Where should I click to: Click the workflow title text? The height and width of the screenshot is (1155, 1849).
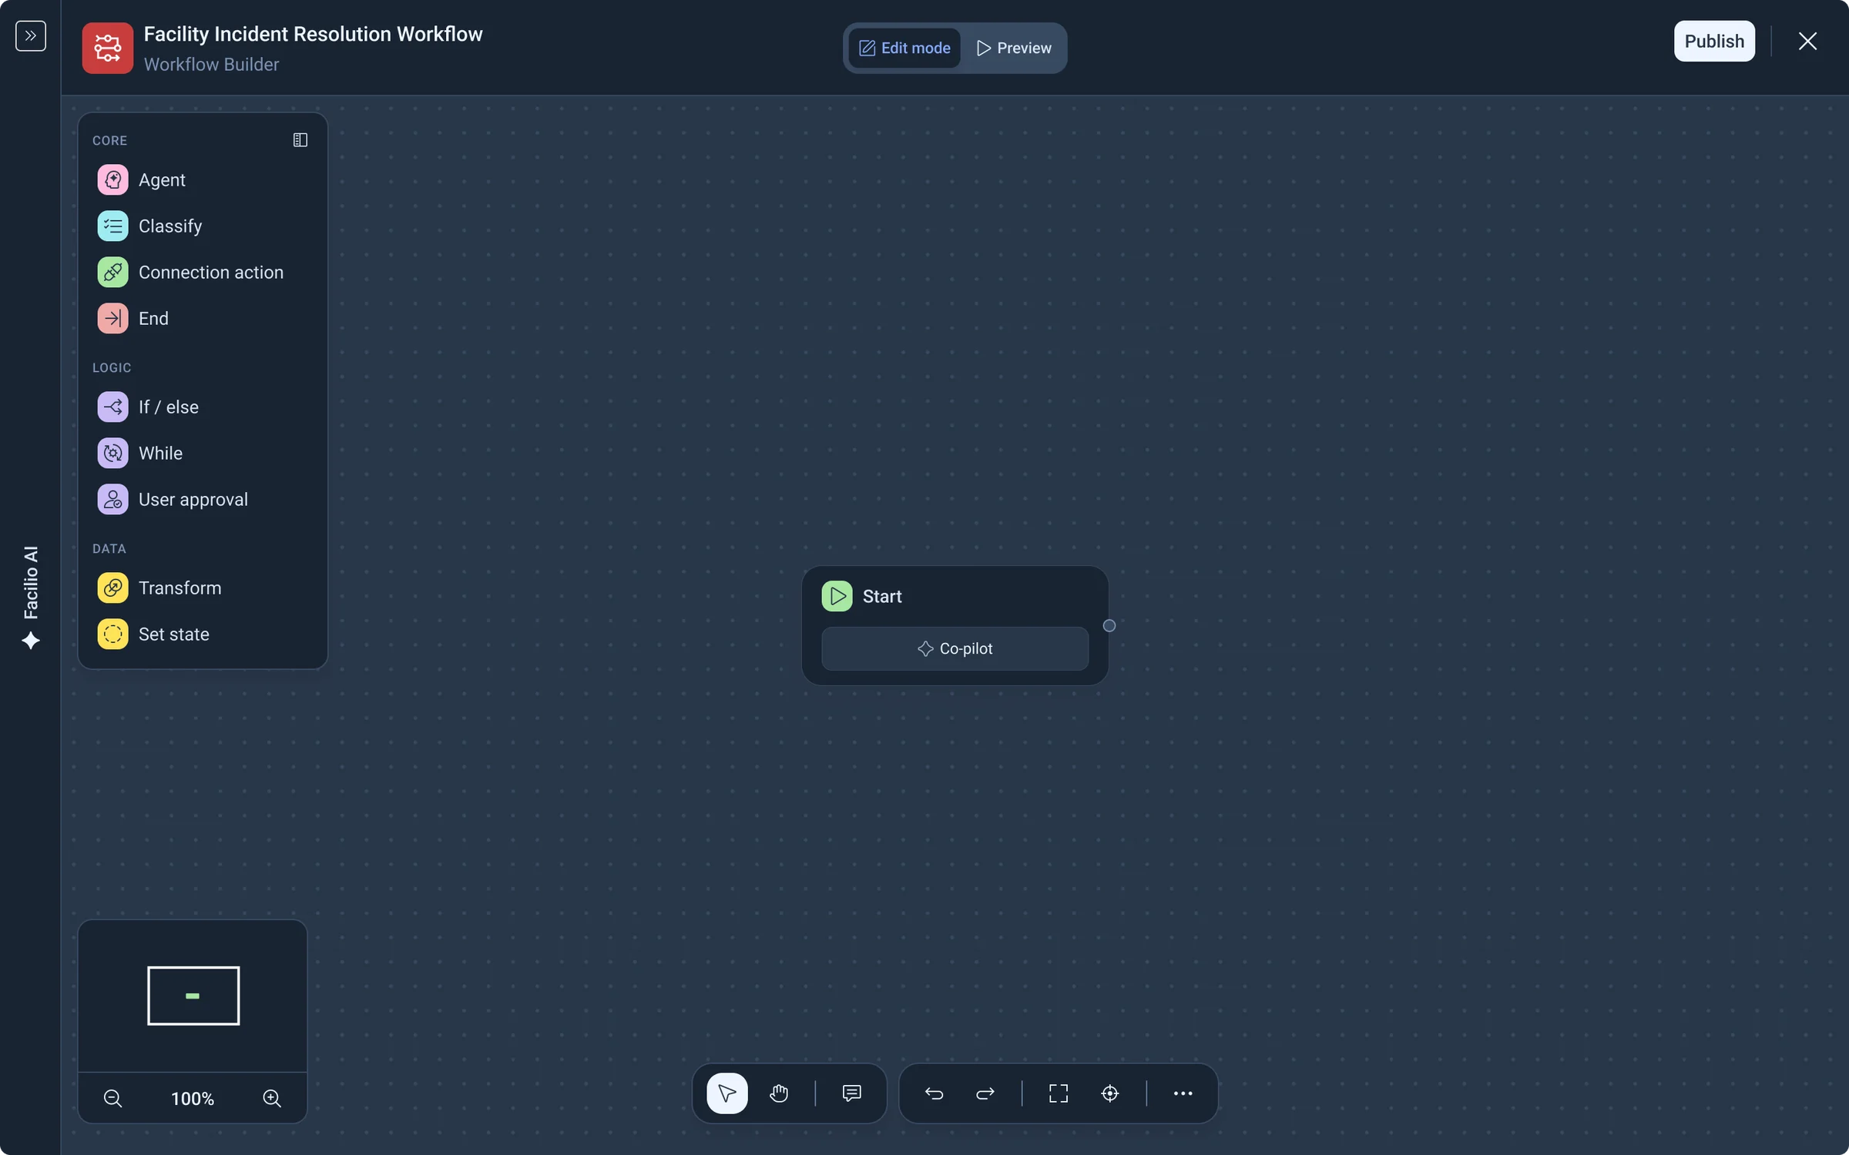pyautogui.click(x=313, y=34)
